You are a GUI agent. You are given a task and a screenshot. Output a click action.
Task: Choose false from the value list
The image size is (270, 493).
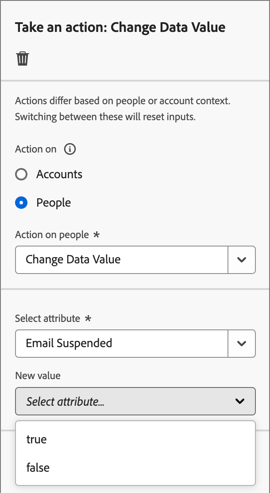coord(38,467)
